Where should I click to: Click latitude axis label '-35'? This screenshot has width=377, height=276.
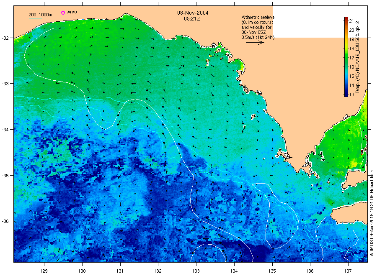point(5,176)
